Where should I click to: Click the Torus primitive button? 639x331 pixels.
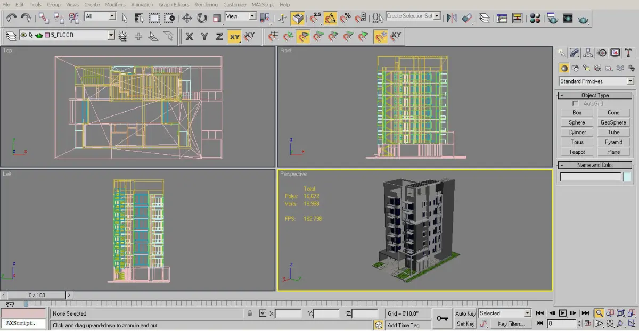point(577,142)
